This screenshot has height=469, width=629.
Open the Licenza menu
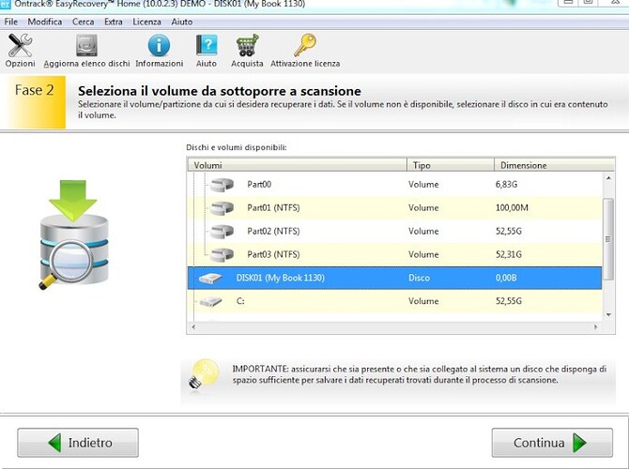tap(146, 22)
